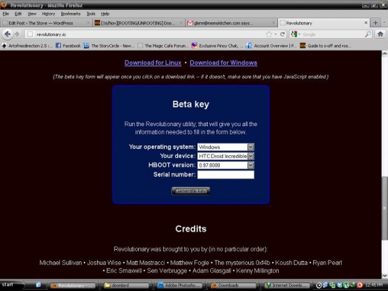The width and height of the screenshot is (388, 291).
Task: Click the Download for Windows link
Action: 223,63
